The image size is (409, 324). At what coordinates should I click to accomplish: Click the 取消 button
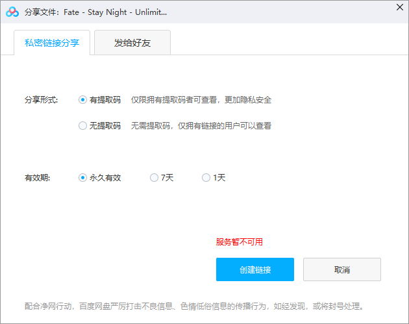[x=341, y=269]
